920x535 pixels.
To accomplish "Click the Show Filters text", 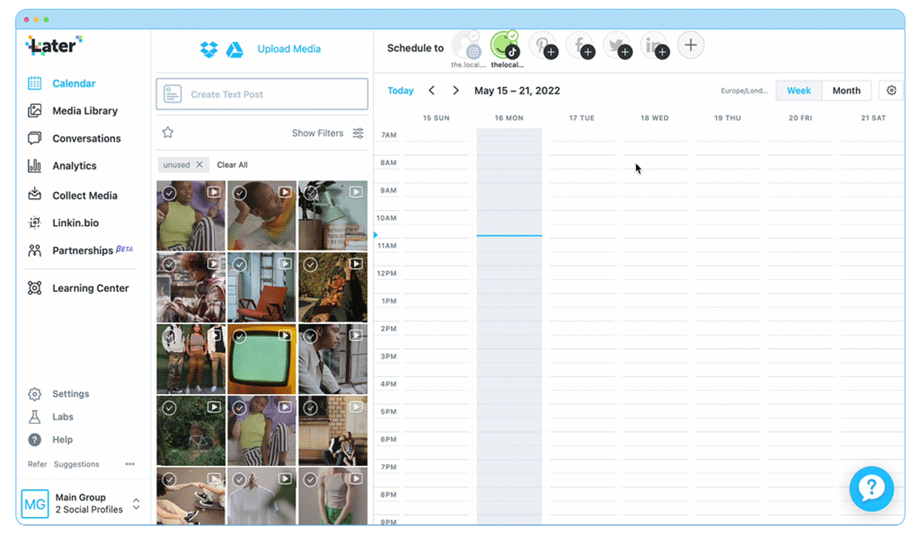I will tap(318, 133).
